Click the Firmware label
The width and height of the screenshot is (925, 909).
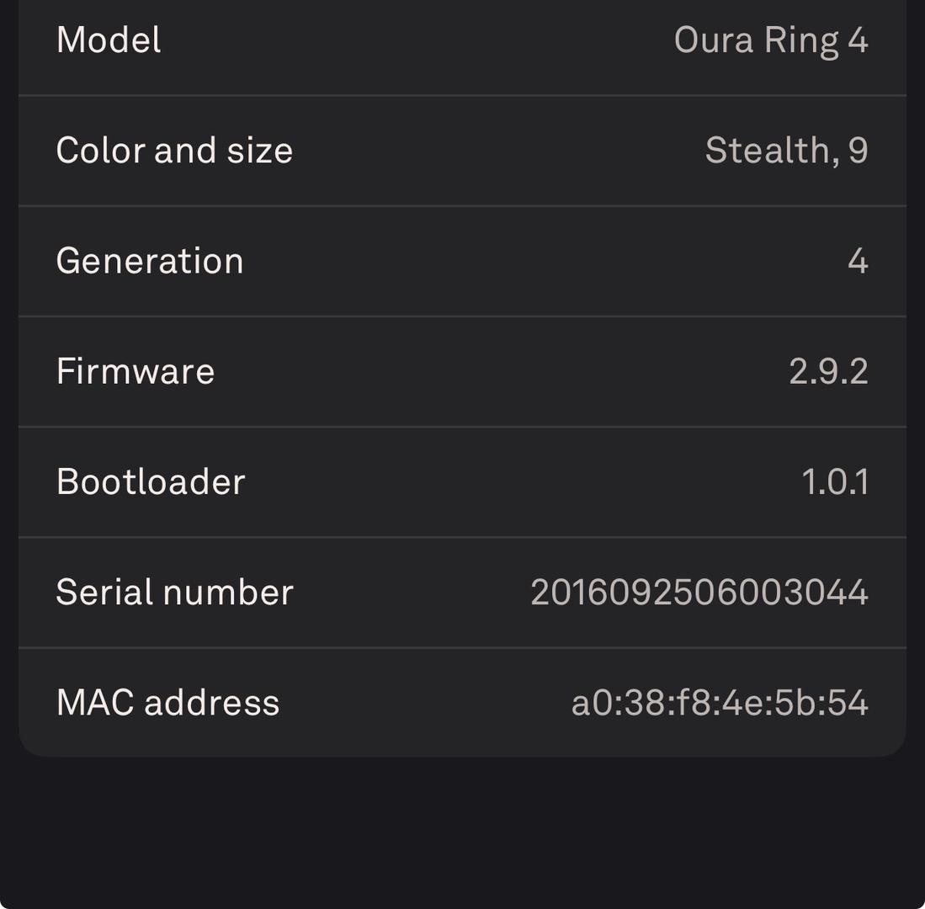coord(136,371)
